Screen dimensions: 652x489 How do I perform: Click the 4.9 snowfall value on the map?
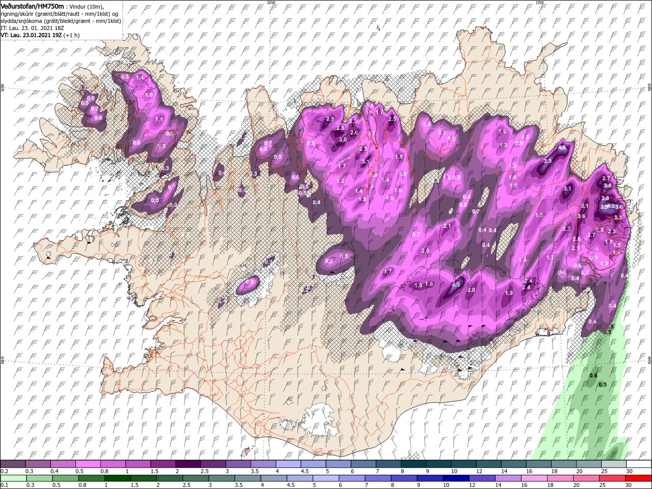(x=562, y=148)
